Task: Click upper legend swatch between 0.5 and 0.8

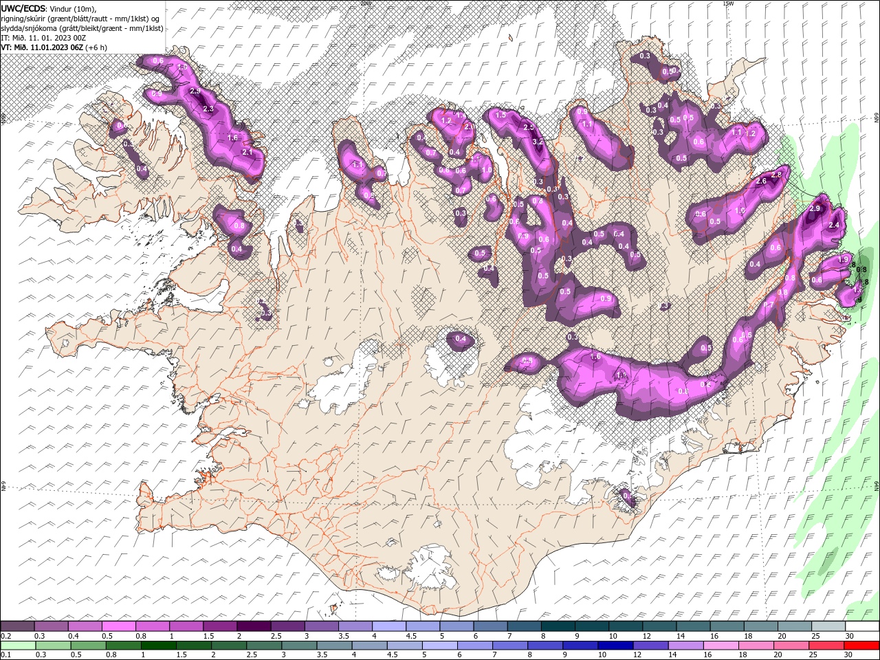Action: (118, 626)
